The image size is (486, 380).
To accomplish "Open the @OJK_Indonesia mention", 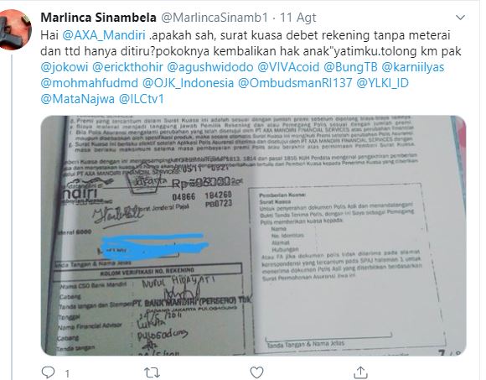I will 189,83.
